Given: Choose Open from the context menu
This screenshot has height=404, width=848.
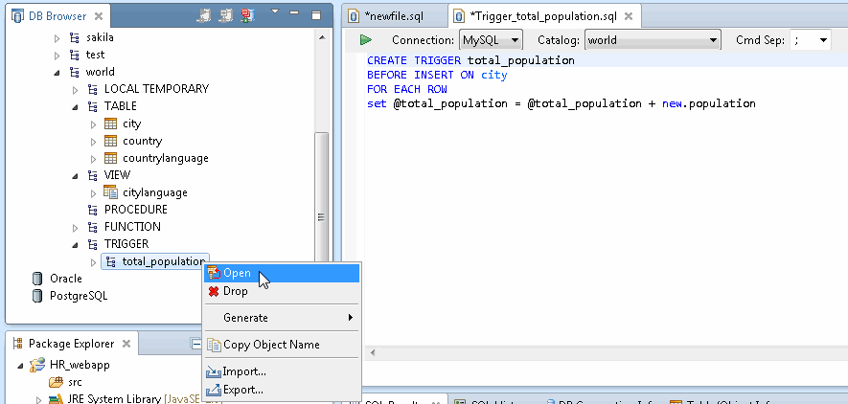Looking at the screenshot, I should (237, 274).
